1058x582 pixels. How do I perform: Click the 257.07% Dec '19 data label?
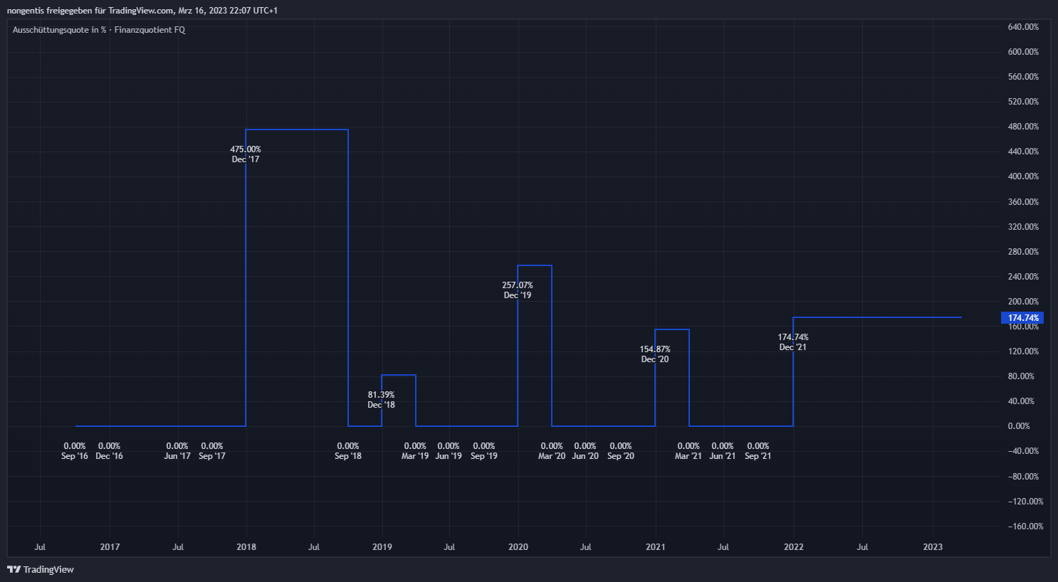point(518,290)
